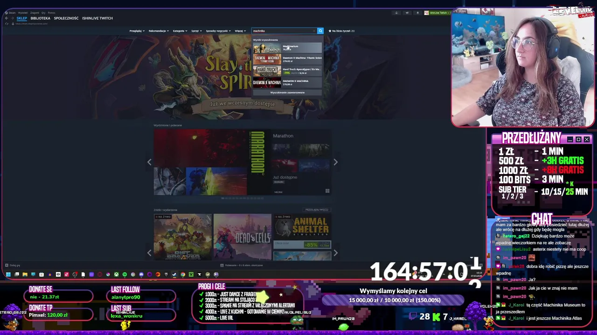Open Google Chrome from the taskbar

click(x=183, y=275)
